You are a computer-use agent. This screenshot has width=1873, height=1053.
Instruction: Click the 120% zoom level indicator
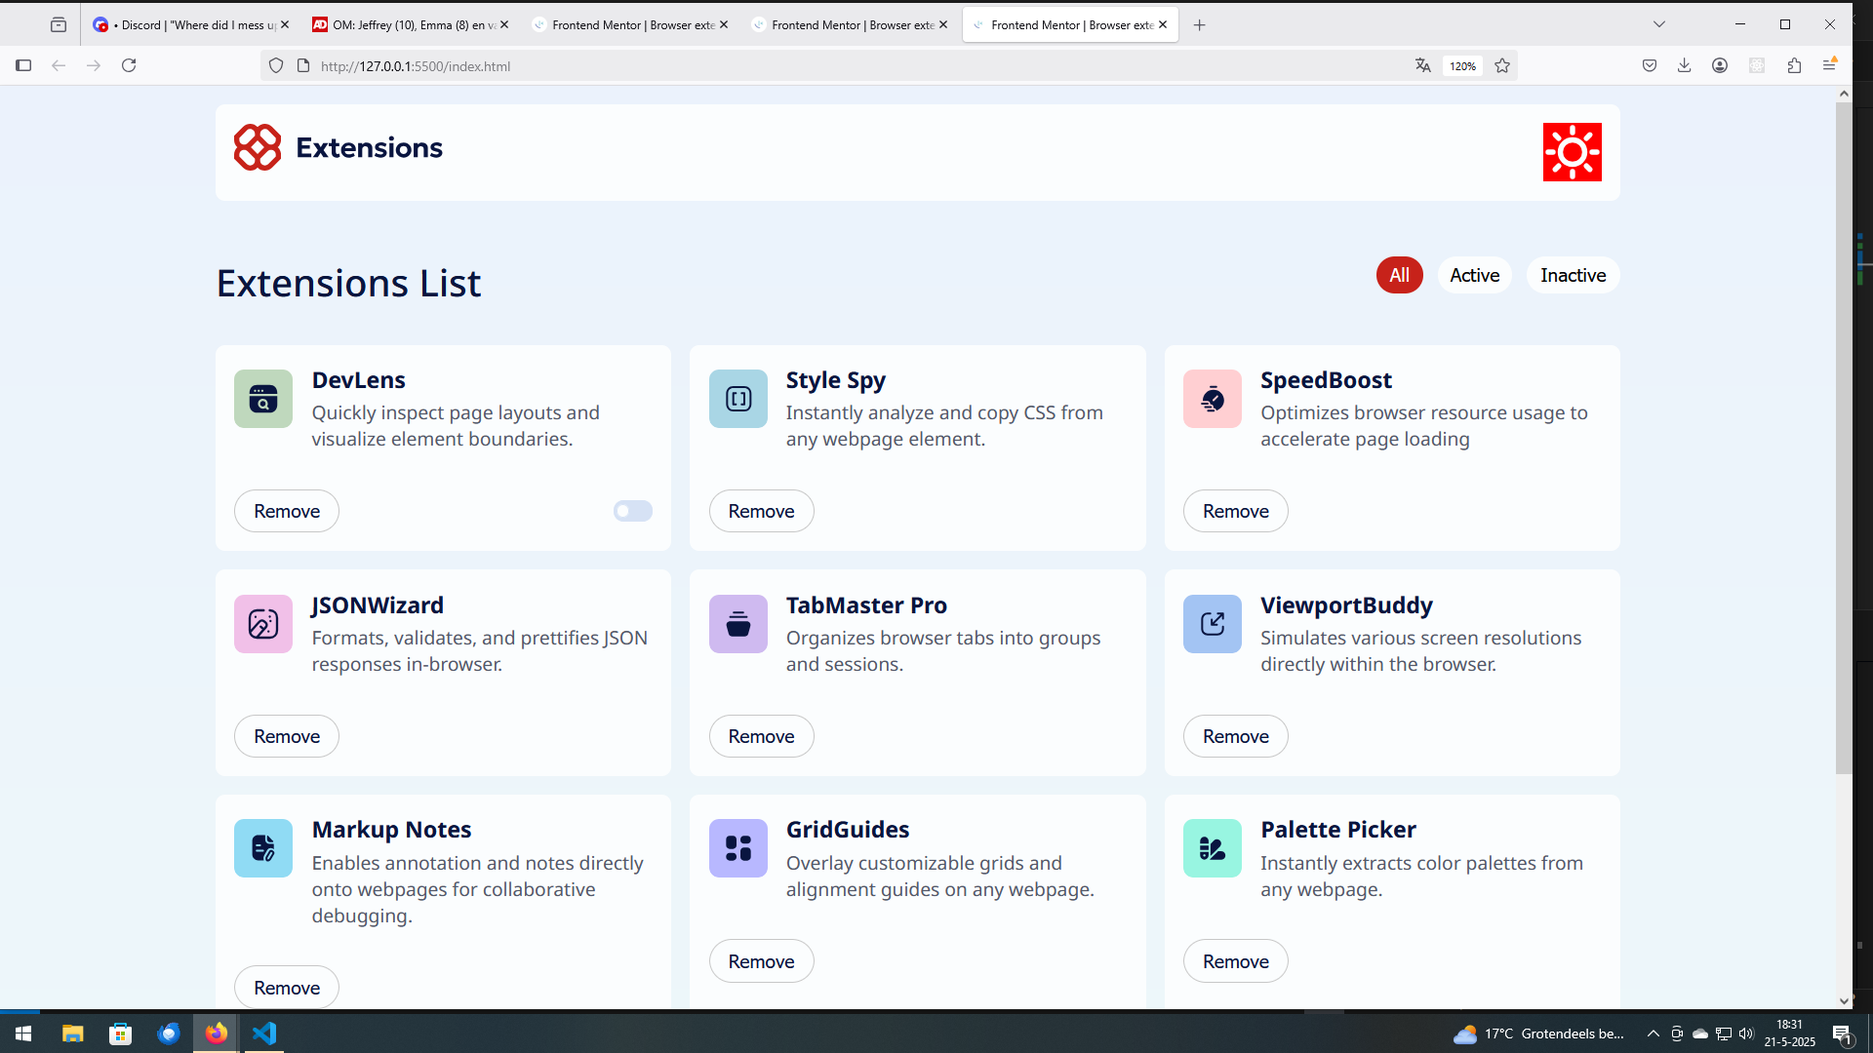(x=1461, y=66)
